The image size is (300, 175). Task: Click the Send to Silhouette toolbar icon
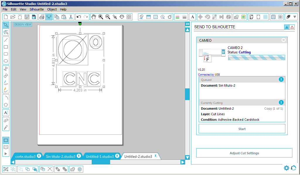point(49,17)
